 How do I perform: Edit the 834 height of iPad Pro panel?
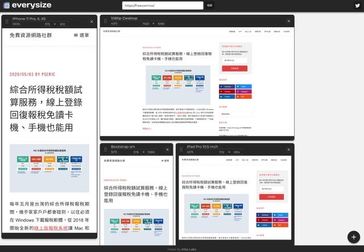tap(237, 152)
